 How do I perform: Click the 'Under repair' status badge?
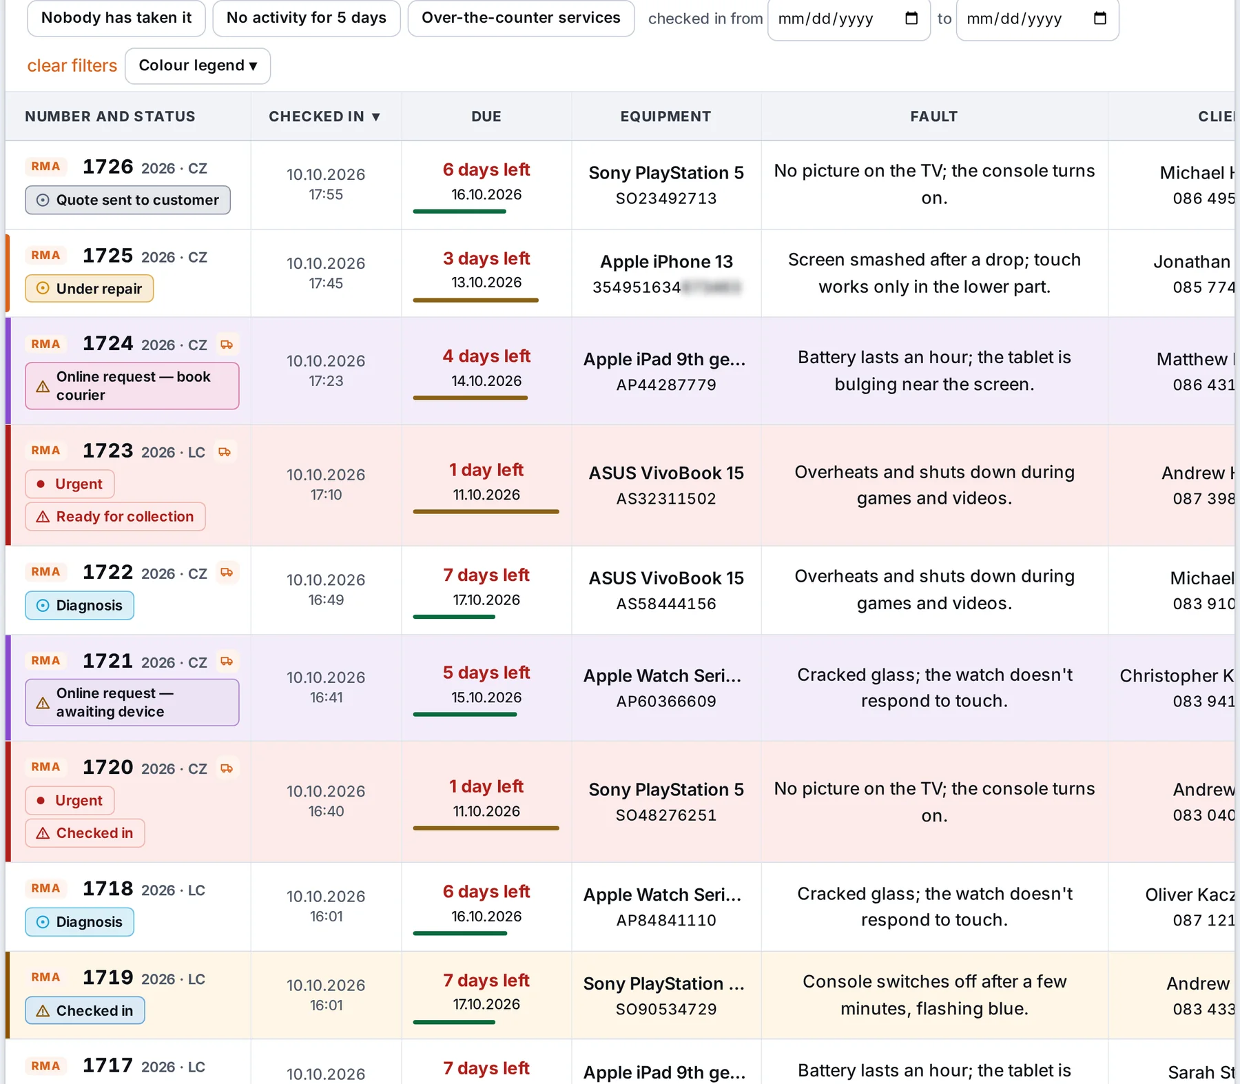pyautogui.click(x=90, y=289)
